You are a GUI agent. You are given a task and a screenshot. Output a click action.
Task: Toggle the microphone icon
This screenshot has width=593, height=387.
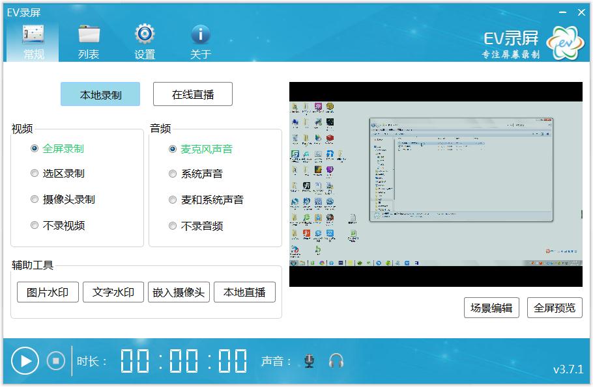(310, 362)
